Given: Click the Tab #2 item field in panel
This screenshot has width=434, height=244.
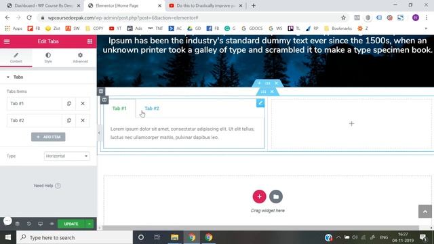Looking at the screenshot, I should [35, 121].
